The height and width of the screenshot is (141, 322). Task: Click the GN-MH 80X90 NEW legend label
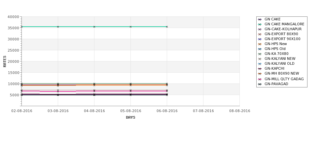point(282,73)
